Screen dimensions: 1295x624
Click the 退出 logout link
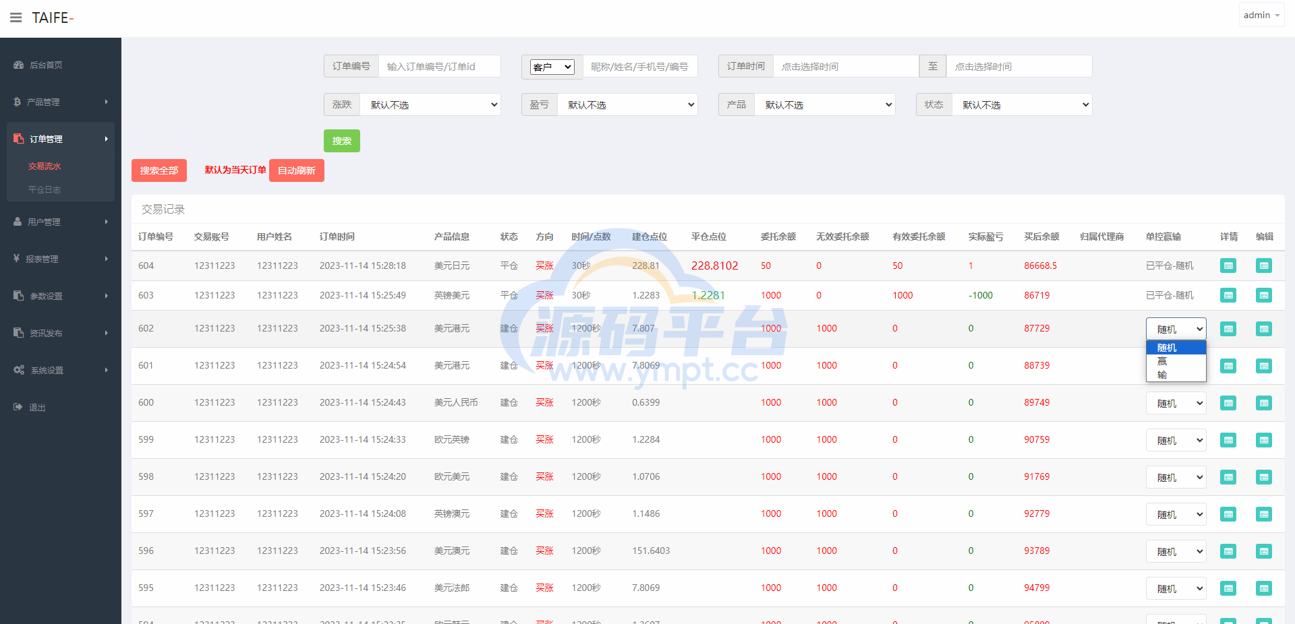tap(37, 407)
